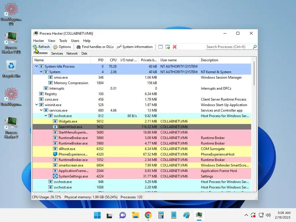Sort by the PID column header
The width and height of the screenshot is (296, 222).
tap(98, 60)
